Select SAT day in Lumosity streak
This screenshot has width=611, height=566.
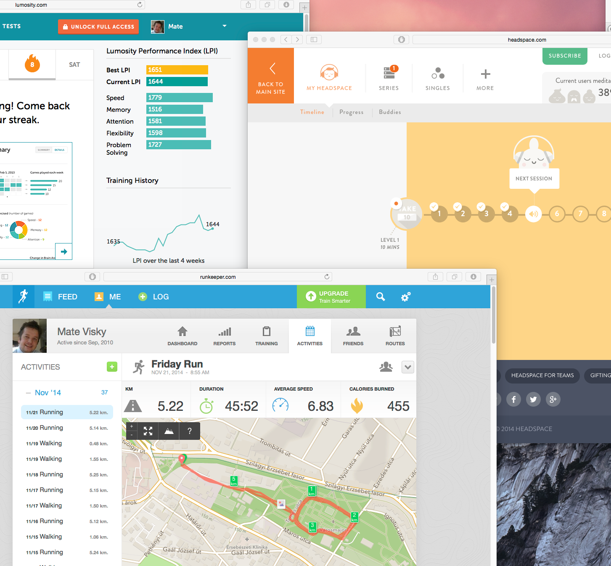pos(74,65)
